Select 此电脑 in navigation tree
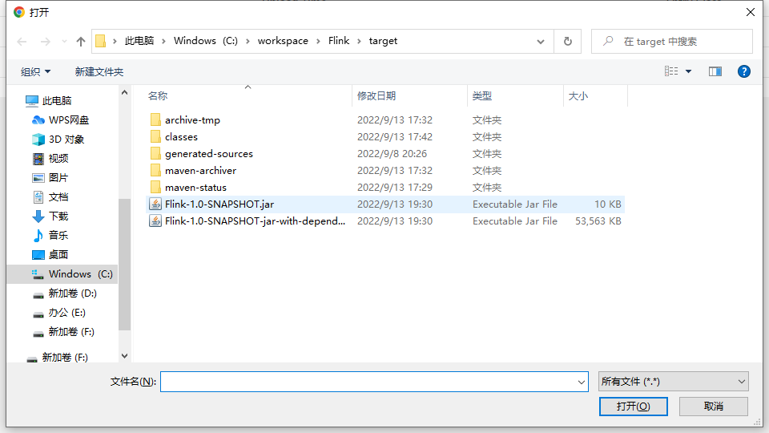Viewport: 769px width, 433px height. coord(56,101)
